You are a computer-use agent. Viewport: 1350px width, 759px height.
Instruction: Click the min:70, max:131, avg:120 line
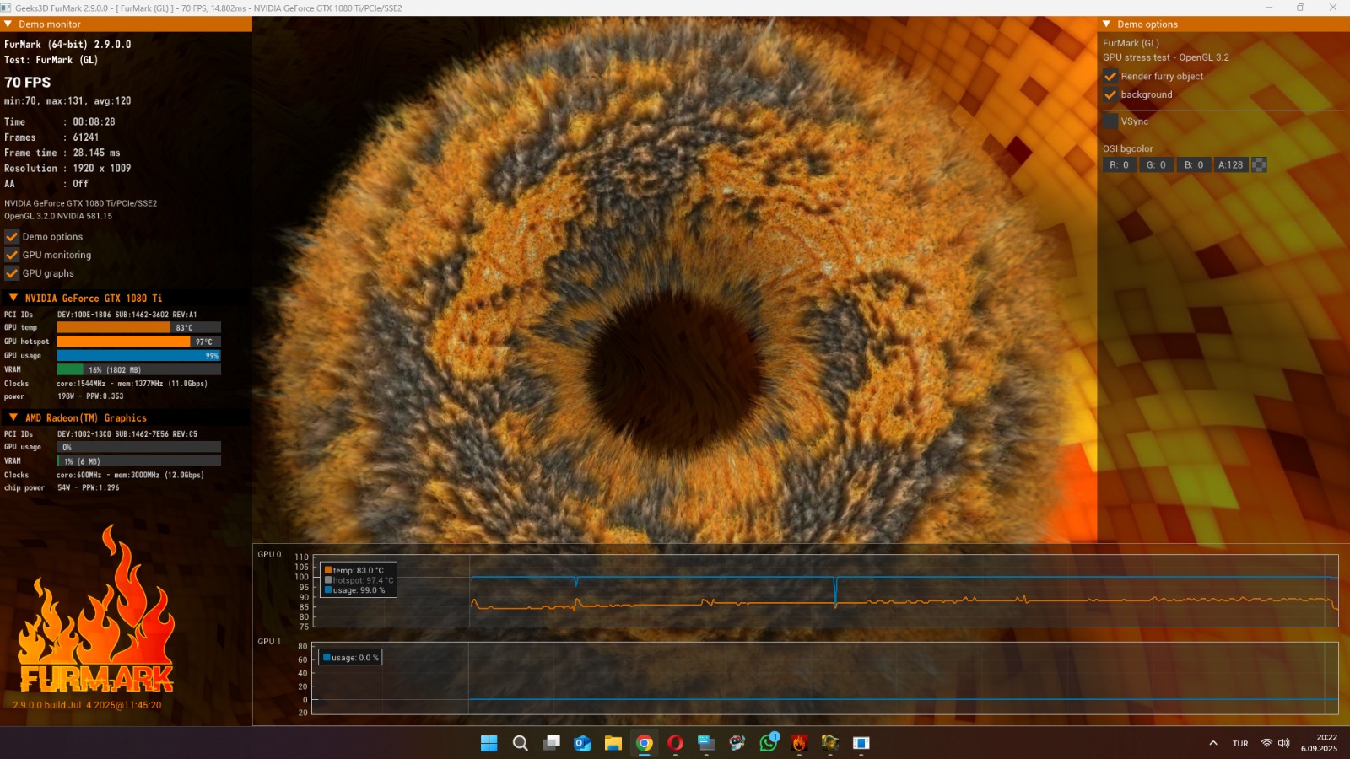click(x=67, y=101)
